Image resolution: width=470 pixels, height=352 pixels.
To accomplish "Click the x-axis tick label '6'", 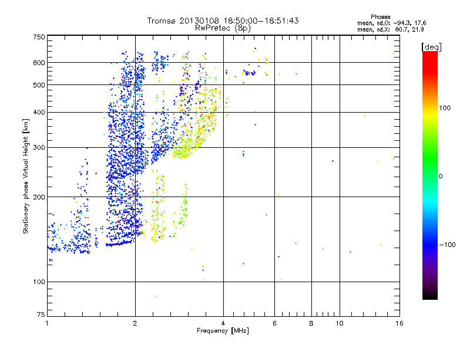I will click(x=274, y=323).
